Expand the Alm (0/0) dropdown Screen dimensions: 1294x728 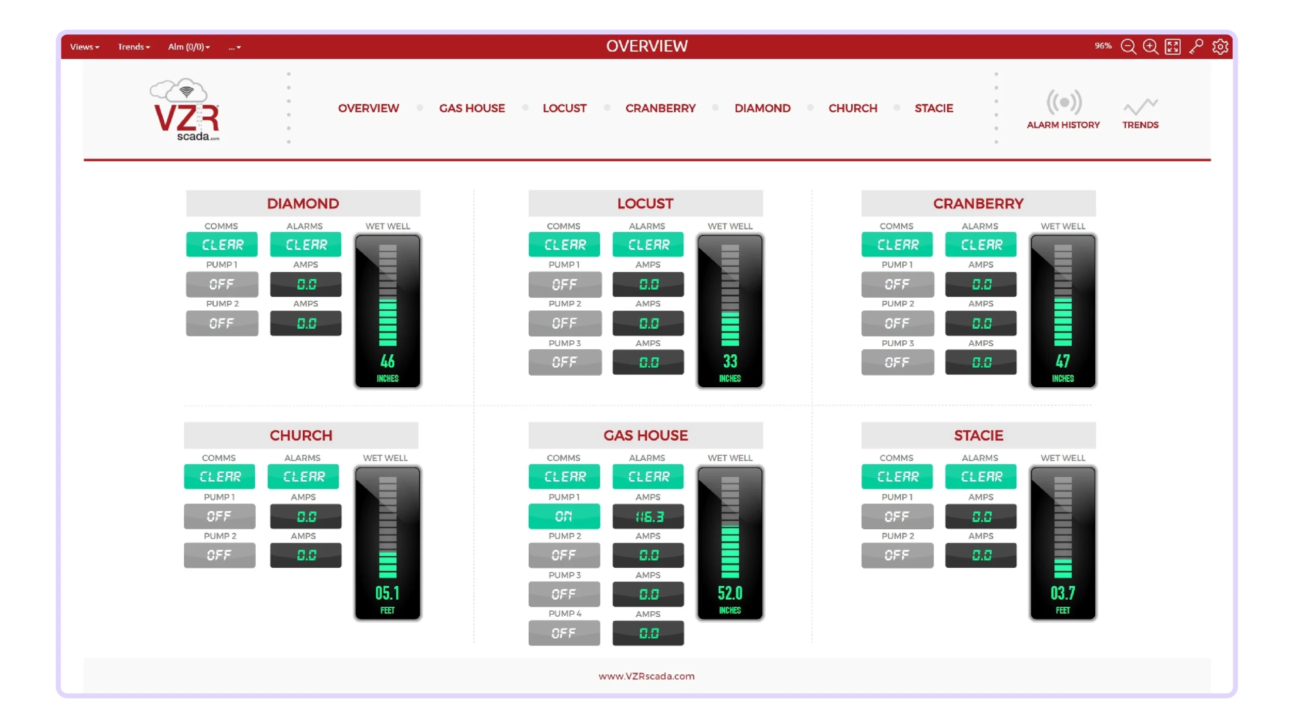189,47
